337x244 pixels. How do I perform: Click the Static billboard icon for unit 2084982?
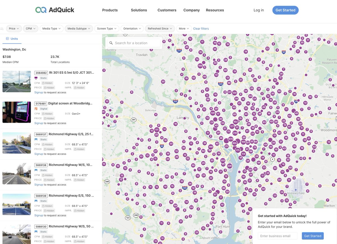coord(36,78)
